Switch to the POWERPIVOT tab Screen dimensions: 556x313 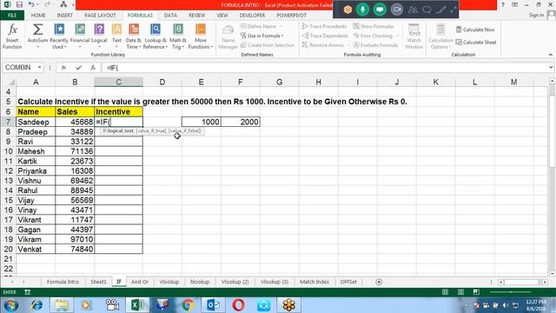(x=292, y=16)
